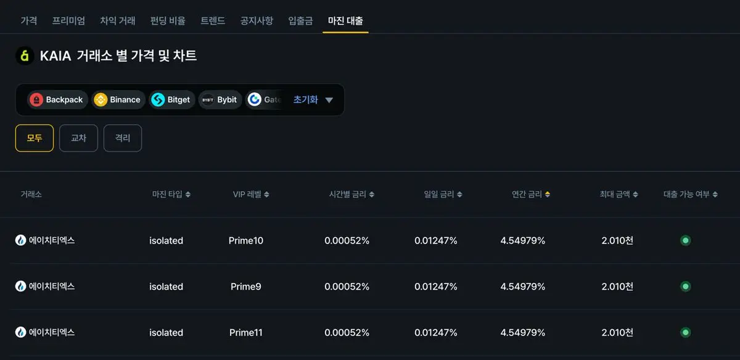Sort by 마진 타입 column

click(171, 194)
